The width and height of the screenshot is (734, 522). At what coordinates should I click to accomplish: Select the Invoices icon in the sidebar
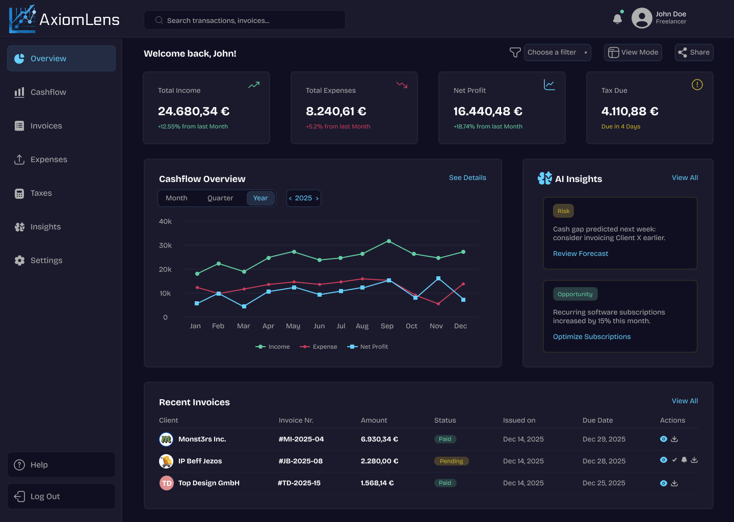[19, 125]
